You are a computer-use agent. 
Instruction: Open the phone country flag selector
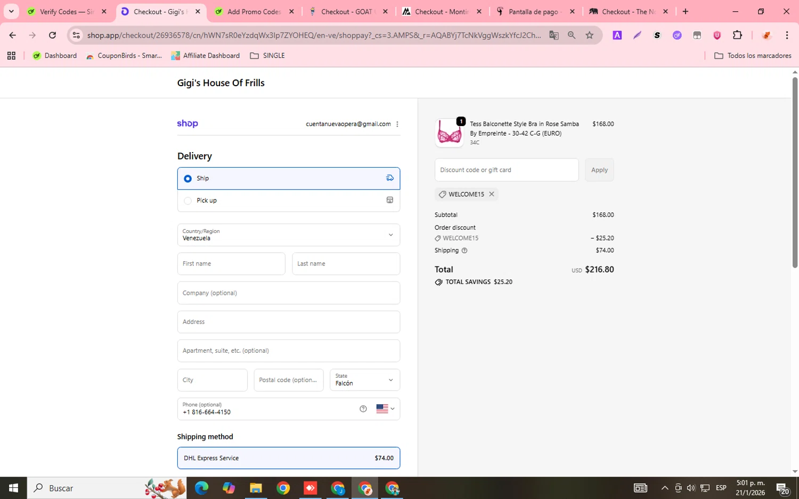[x=385, y=409]
